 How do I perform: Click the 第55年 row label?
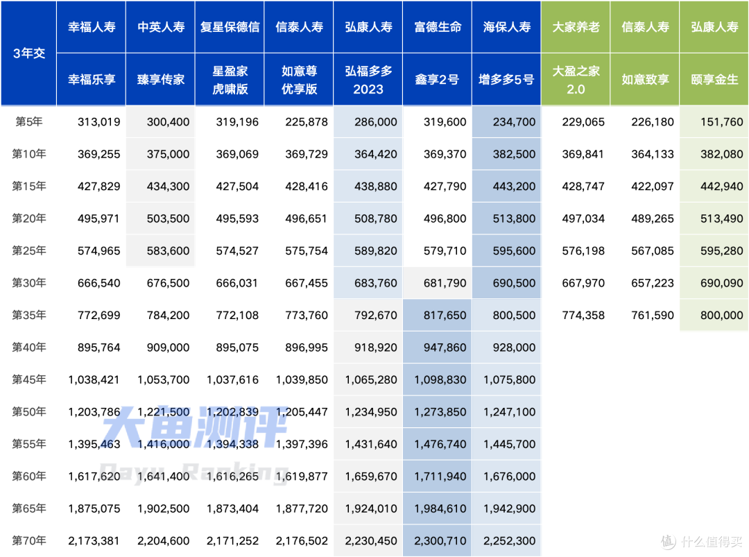pyautogui.click(x=29, y=444)
